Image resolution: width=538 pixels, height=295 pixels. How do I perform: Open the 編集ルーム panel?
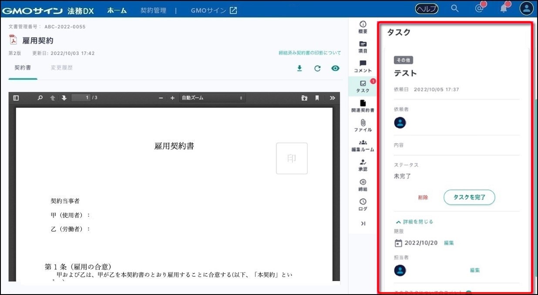click(363, 146)
